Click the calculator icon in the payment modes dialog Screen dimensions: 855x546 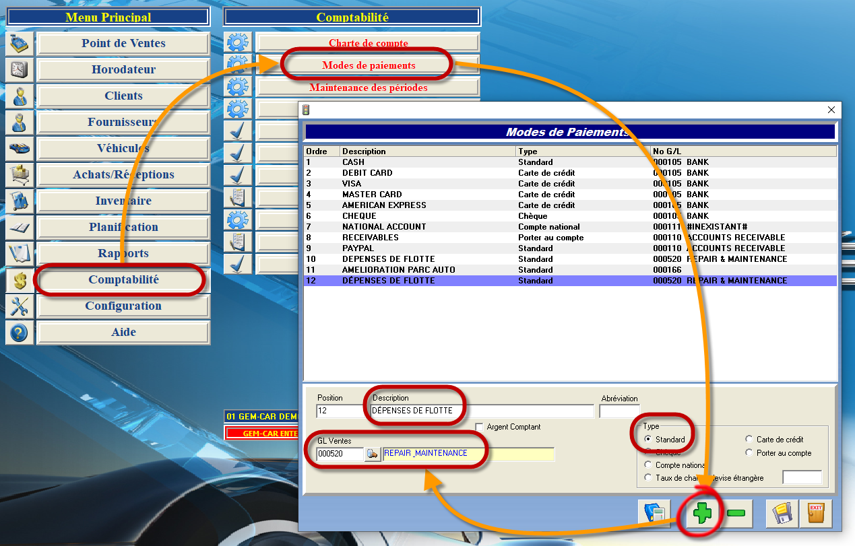[x=655, y=513]
